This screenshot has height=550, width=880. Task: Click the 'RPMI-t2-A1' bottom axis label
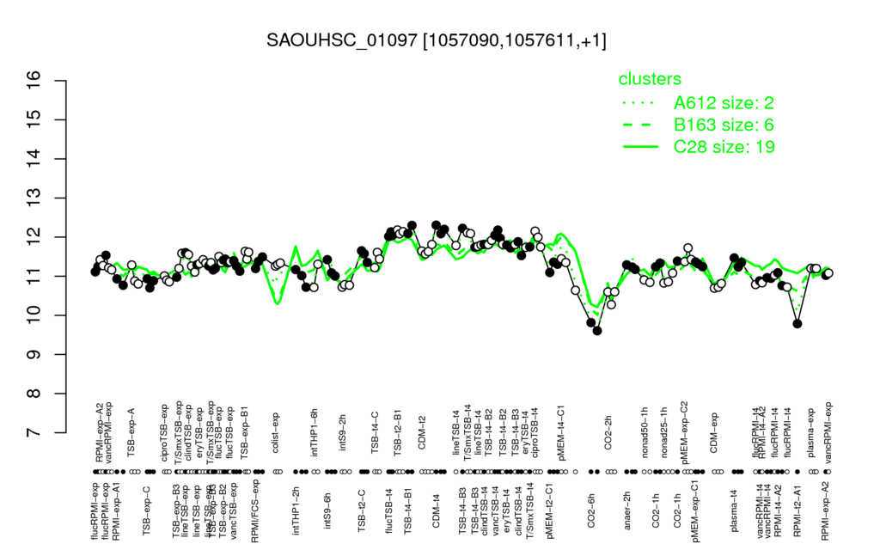pos(797,509)
